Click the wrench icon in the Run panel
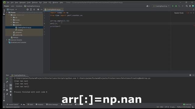Screen dimensions: 195x109 pyautogui.click(x=7, y=82)
